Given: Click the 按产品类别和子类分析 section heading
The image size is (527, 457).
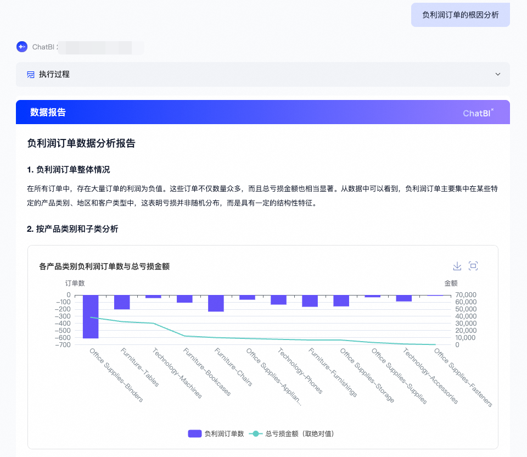Looking at the screenshot, I should (72, 229).
